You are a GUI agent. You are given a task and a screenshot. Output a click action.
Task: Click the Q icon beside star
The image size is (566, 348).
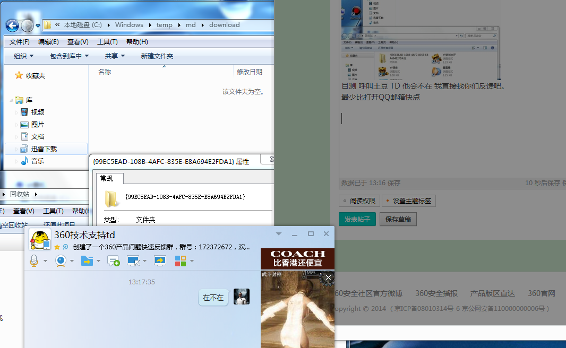pyautogui.click(x=65, y=247)
